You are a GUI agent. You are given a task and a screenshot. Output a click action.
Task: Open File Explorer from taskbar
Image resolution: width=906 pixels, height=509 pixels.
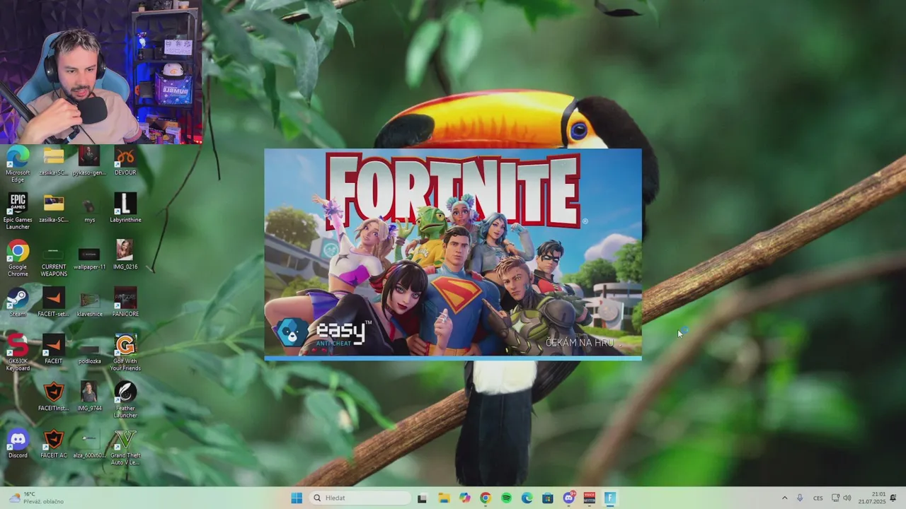pos(443,498)
